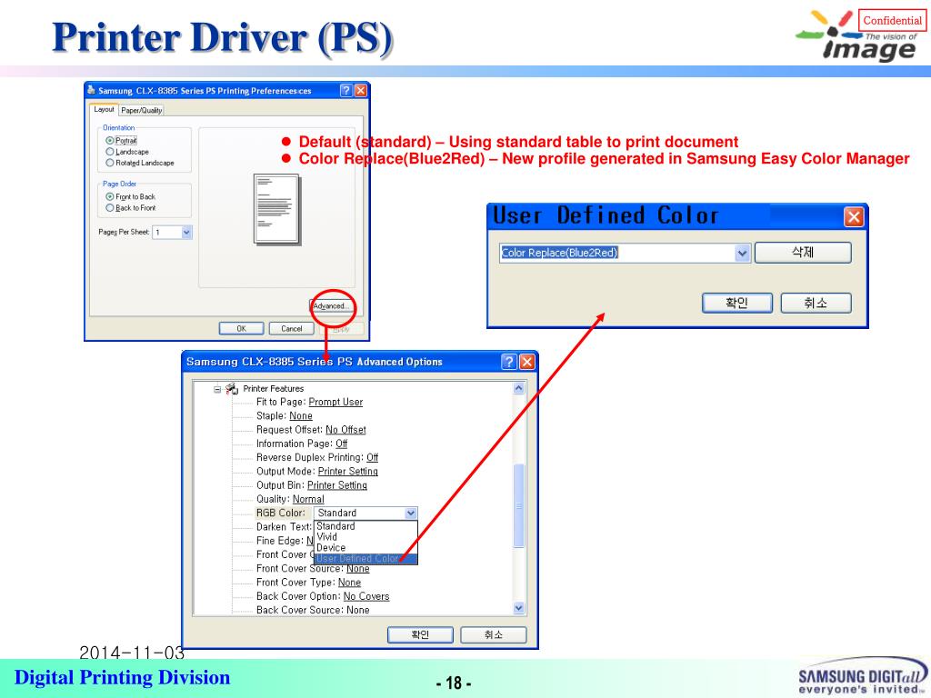Click Output Bin Printer Setting value
The image size is (931, 698).
[336, 485]
